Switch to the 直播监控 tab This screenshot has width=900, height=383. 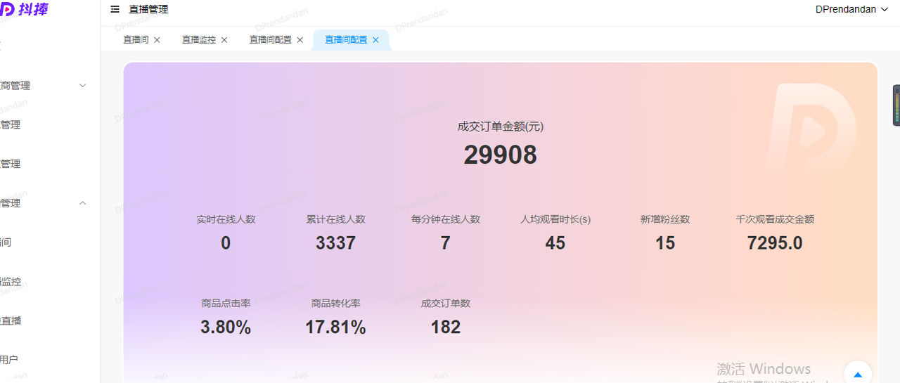(x=199, y=40)
